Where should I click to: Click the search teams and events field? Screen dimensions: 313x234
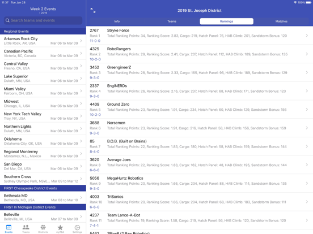43,20
